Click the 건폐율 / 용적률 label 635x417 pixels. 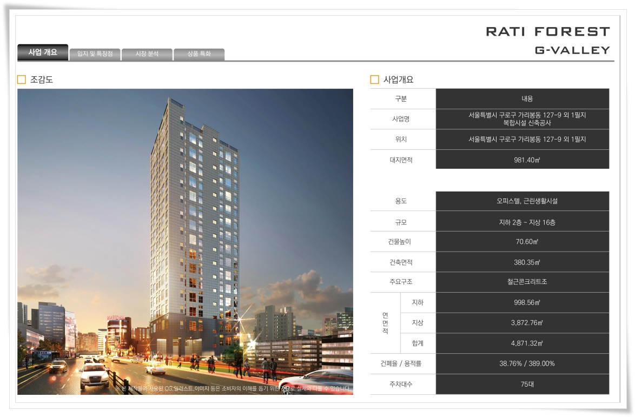pos(401,363)
